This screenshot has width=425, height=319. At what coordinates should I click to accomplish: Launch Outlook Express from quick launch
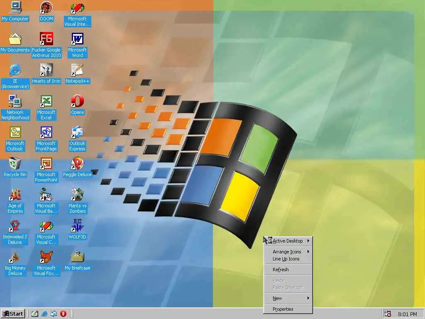[54, 314]
